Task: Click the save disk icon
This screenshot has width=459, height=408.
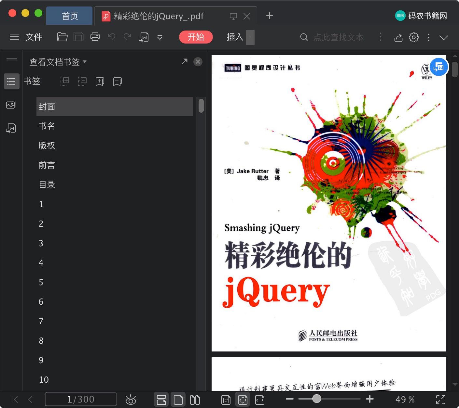Action: (78, 37)
